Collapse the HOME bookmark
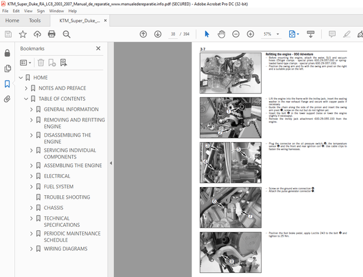This screenshot has width=363, height=277. 21,78
